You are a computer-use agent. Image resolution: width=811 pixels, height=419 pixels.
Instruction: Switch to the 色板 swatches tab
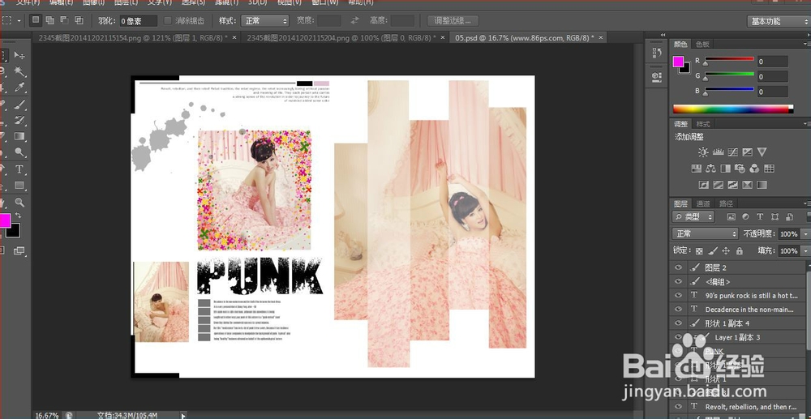click(x=702, y=45)
